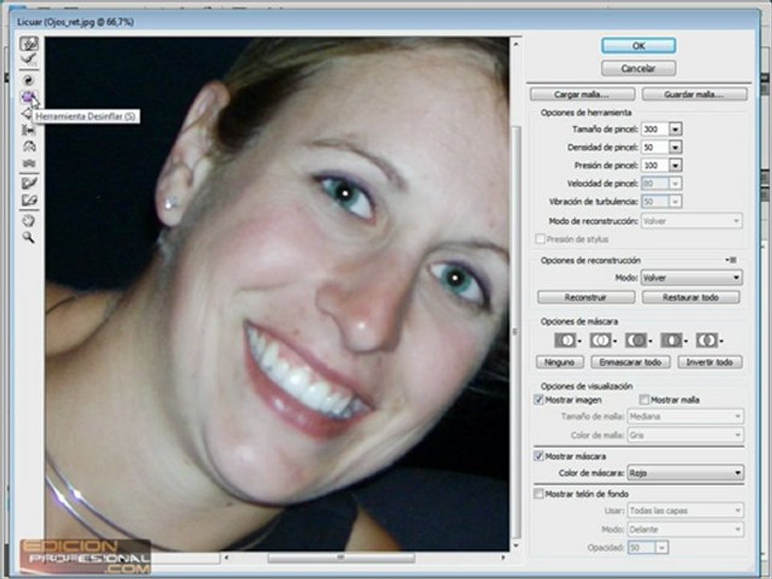Select the Turbulence tool icon

pos(29,163)
